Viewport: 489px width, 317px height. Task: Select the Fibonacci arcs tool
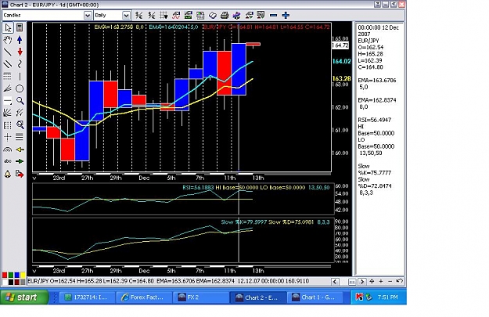[x=8, y=149]
